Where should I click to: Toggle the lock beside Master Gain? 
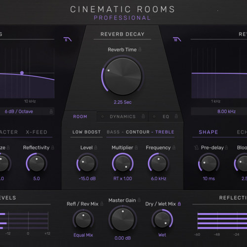[139, 200]
